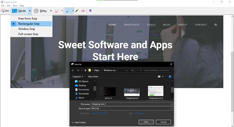Click the webpage search magnifier icon
The width and height of the screenshot is (234, 127).
point(216,25)
